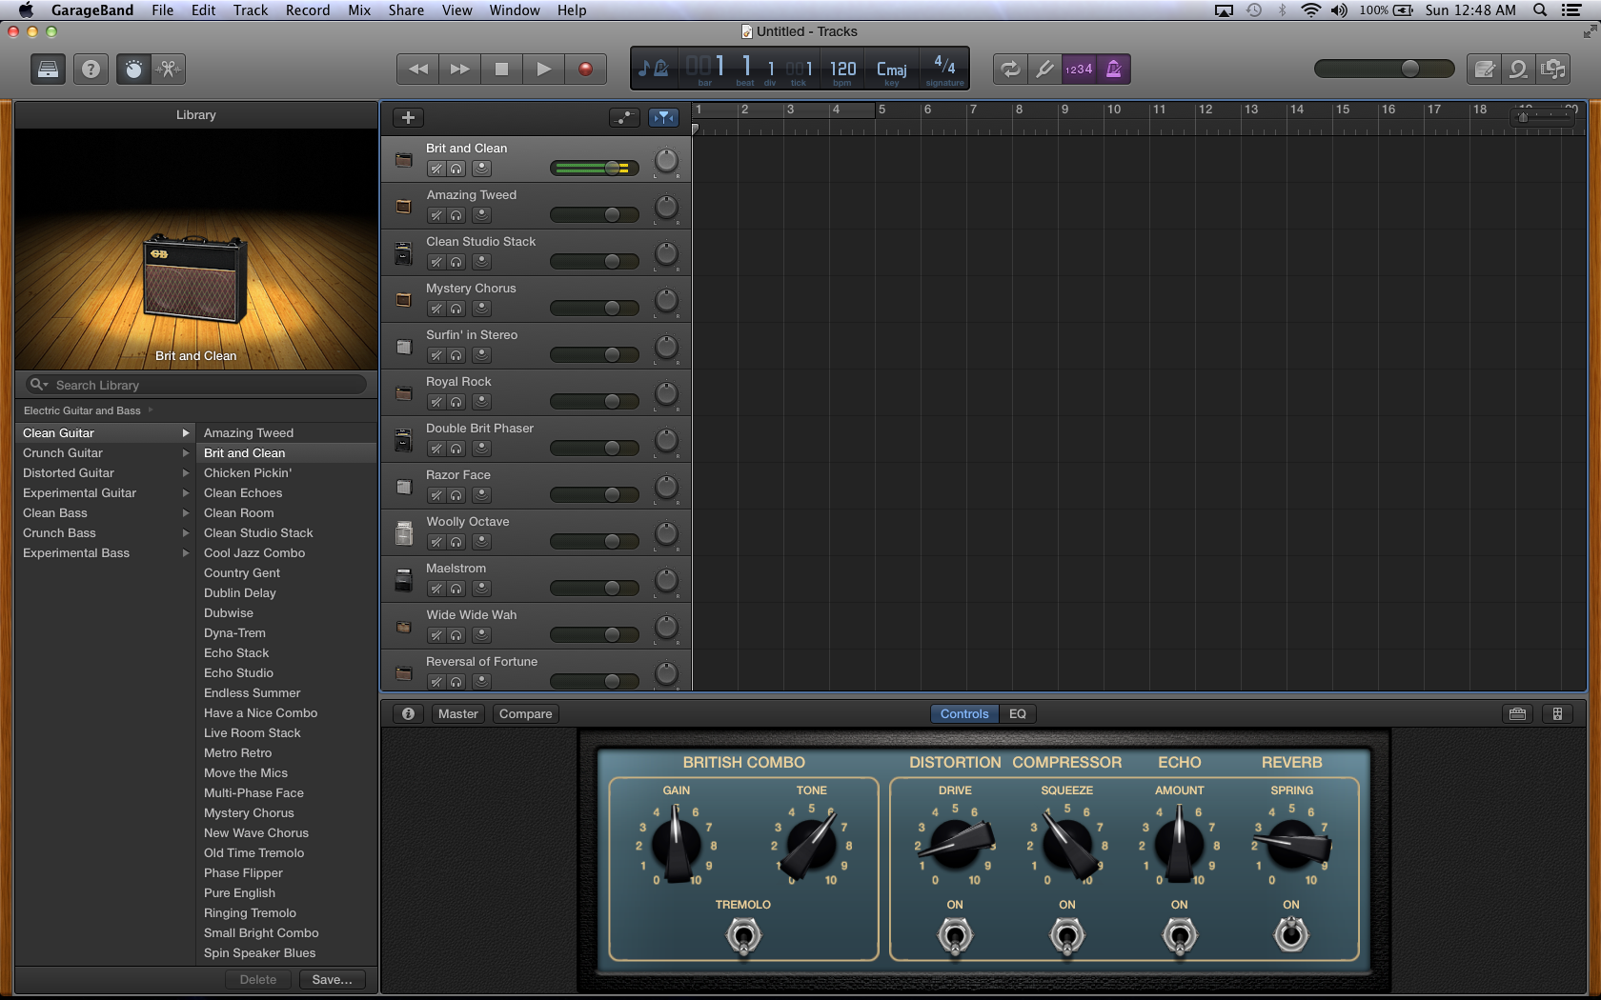Start playback with the Play button
The width and height of the screenshot is (1601, 1000).
543,69
